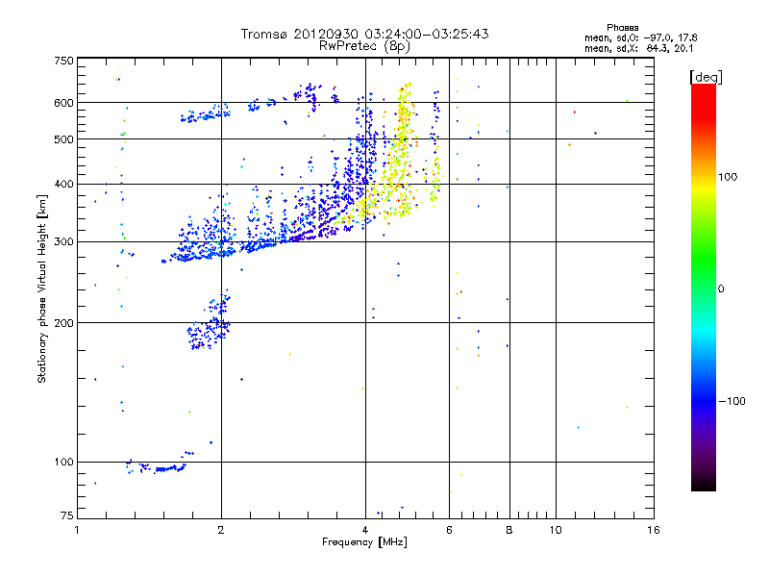Click the y-axis '300' tick label
The width and height of the screenshot is (769, 577).
[63, 242]
